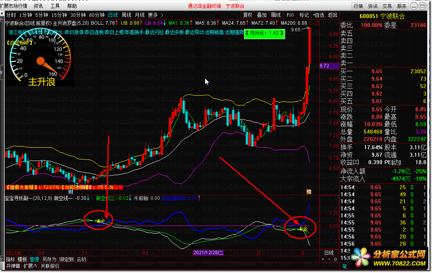Image resolution: width=433 pixels, height=273 pixels.
Task: Switch chart to 分时 view
Action: [11, 15]
